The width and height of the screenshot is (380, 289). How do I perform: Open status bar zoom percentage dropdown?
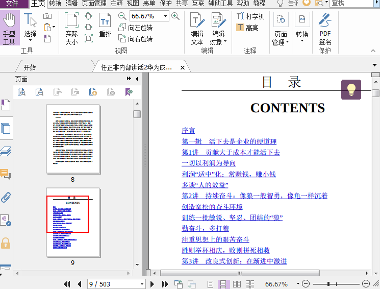[298, 284]
